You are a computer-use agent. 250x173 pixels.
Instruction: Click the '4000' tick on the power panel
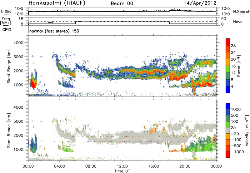click(18, 43)
